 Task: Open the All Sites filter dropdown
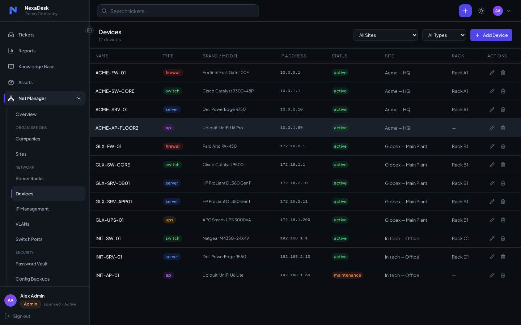tap(385, 35)
